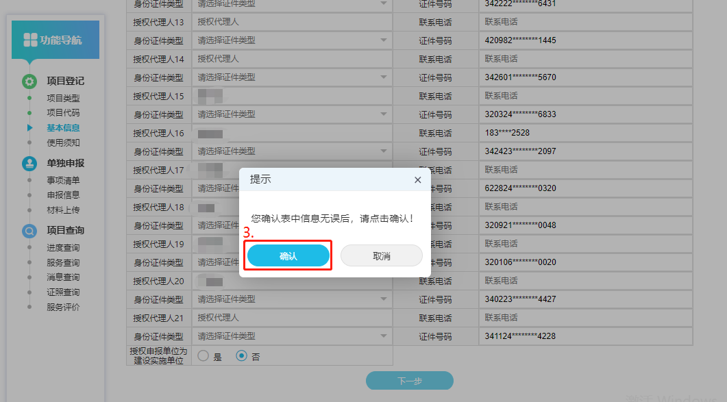Select the 否 radio option
The height and width of the screenshot is (402, 727).
(241, 356)
